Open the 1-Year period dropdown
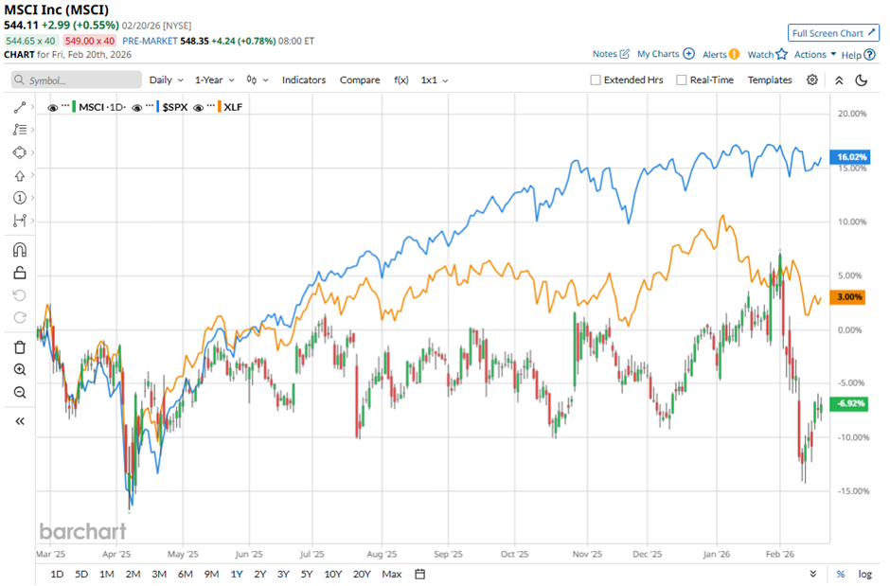The image size is (890, 586). point(215,80)
